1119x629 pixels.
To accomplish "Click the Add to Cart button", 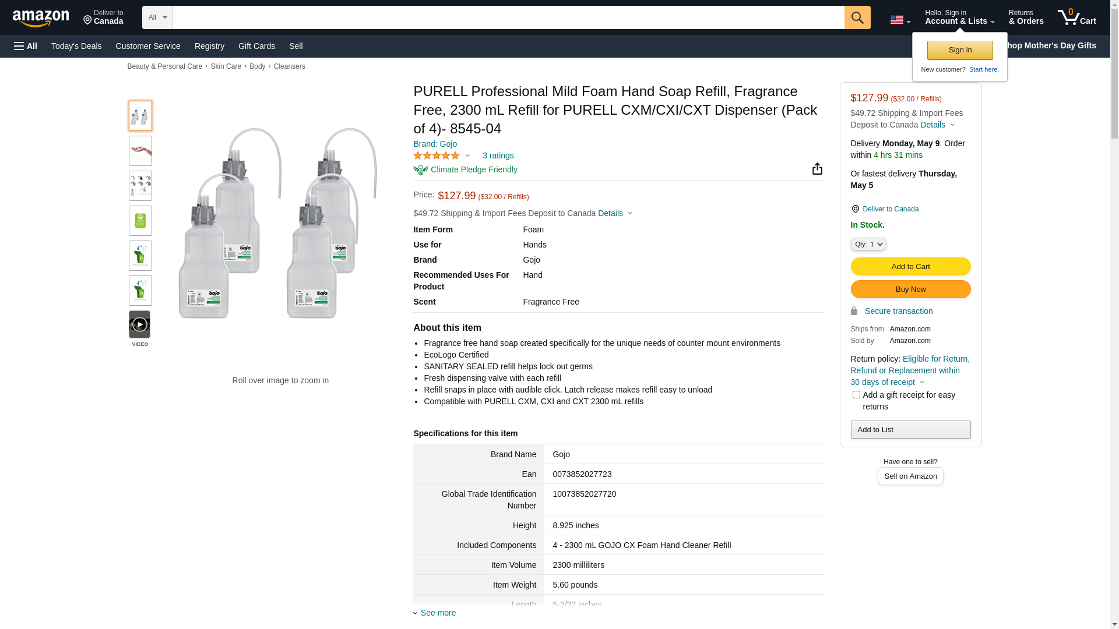I will pos(910,266).
